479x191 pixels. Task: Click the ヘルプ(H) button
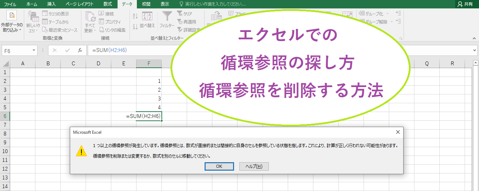coord(254,166)
